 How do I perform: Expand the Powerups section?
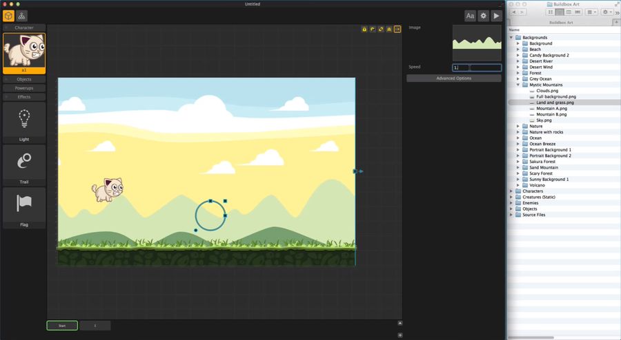pos(24,88)
